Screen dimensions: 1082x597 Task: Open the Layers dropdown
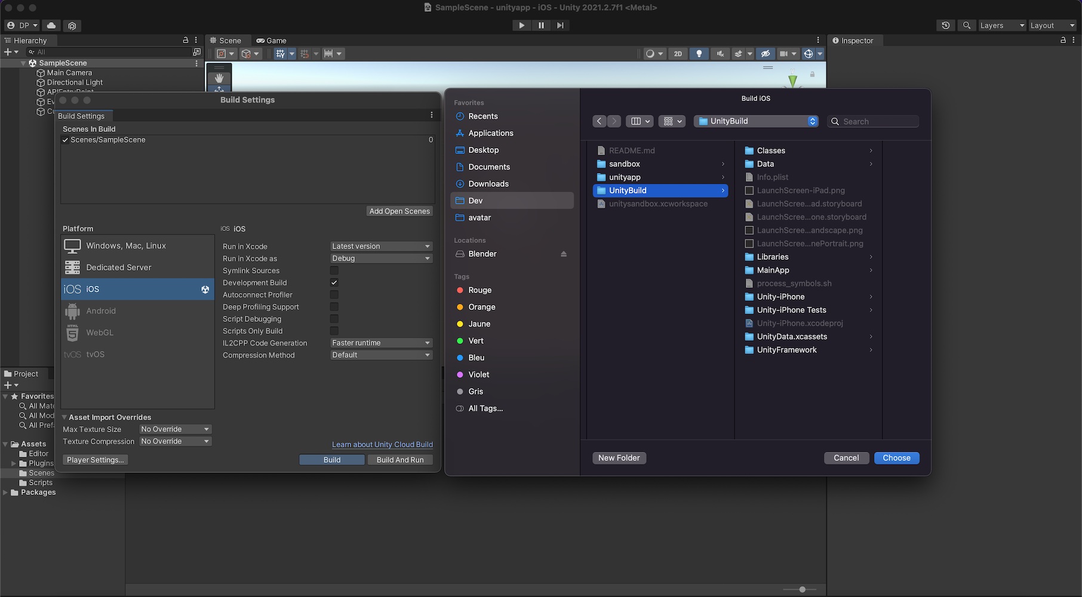1002,25
